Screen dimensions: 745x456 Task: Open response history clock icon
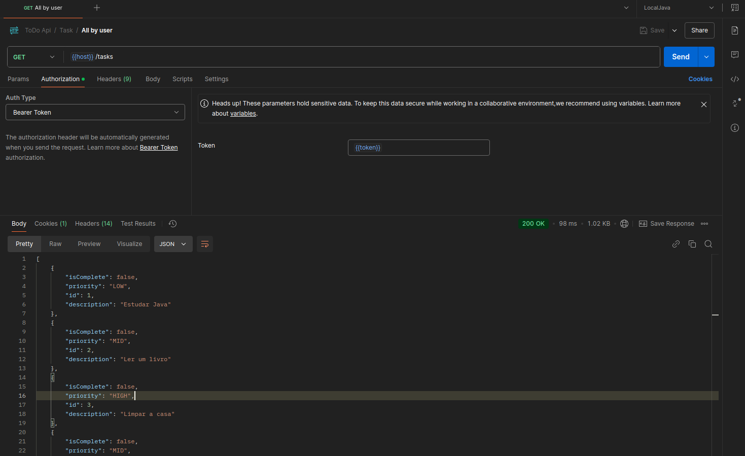tap(172, 224)
